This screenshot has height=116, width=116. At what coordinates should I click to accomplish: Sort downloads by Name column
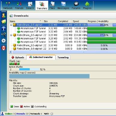pyautogui.click(x=26, y=21)
